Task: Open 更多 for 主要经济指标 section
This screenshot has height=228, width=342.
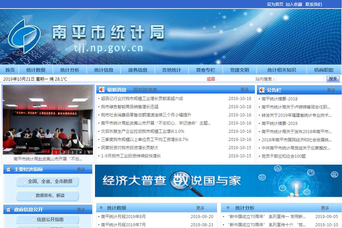Action: point(81,169)
